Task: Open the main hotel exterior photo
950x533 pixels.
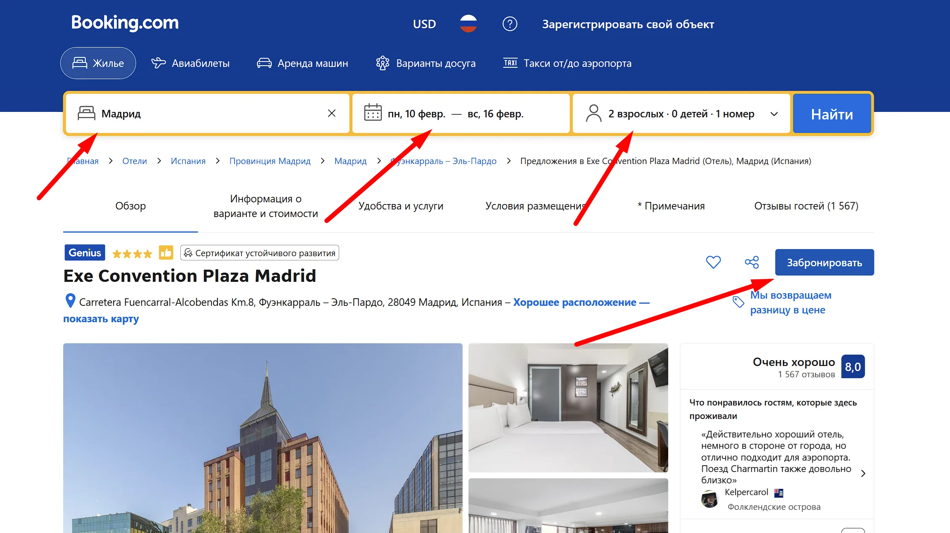Action: point(263,438)
